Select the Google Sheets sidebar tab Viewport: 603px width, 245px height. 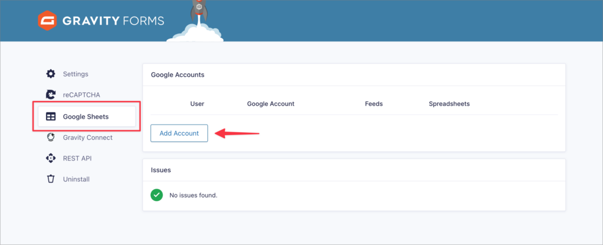tap(87, 116)
